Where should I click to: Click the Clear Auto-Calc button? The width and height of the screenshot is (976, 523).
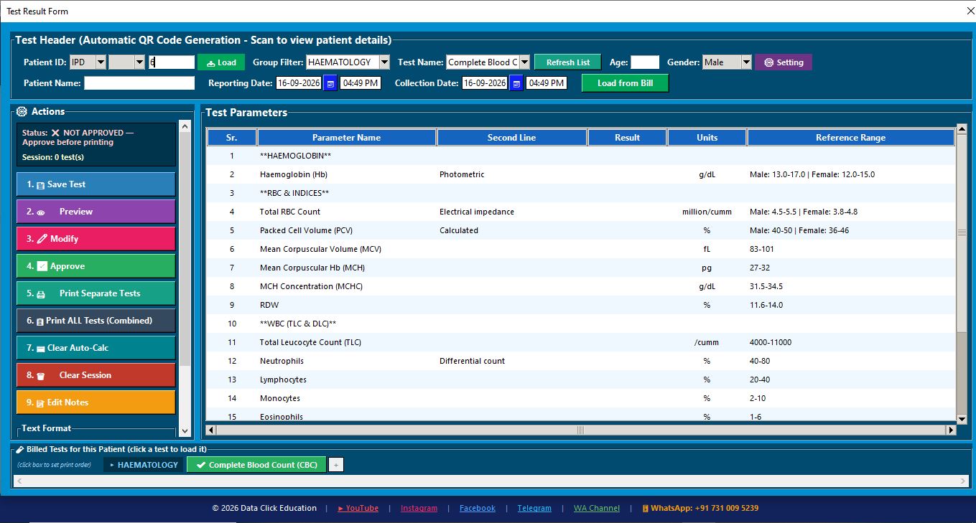pos(96,348)
